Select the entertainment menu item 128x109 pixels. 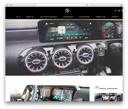[x=68, y=17]
